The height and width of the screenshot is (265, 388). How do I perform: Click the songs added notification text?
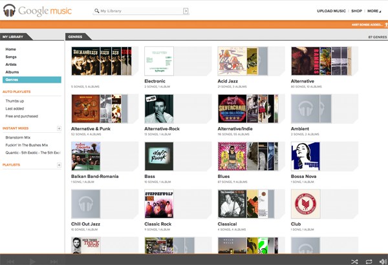(x=367, y=25)
